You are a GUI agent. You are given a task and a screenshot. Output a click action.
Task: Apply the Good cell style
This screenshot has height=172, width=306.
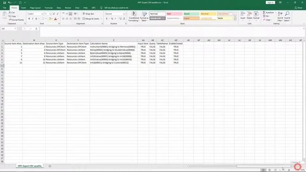pyautogui.click(x=191, y=14)
